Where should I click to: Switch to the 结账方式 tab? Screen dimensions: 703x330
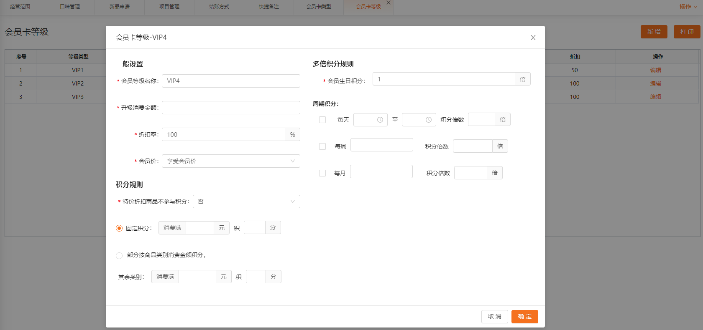tap(219, 7)
